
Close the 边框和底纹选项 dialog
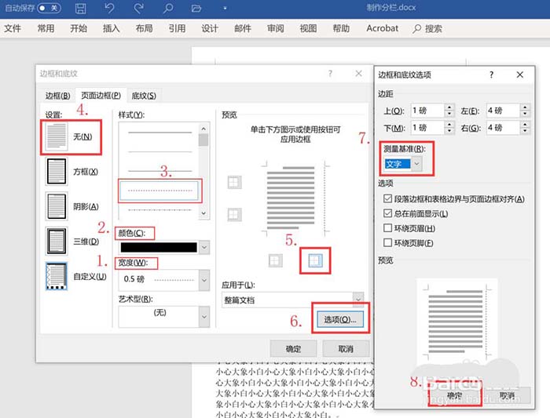(520, 75)
